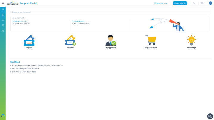Screen dimensions: 214x120
Task: Click the notifications bell icon
Action: [x=194, y=3]
